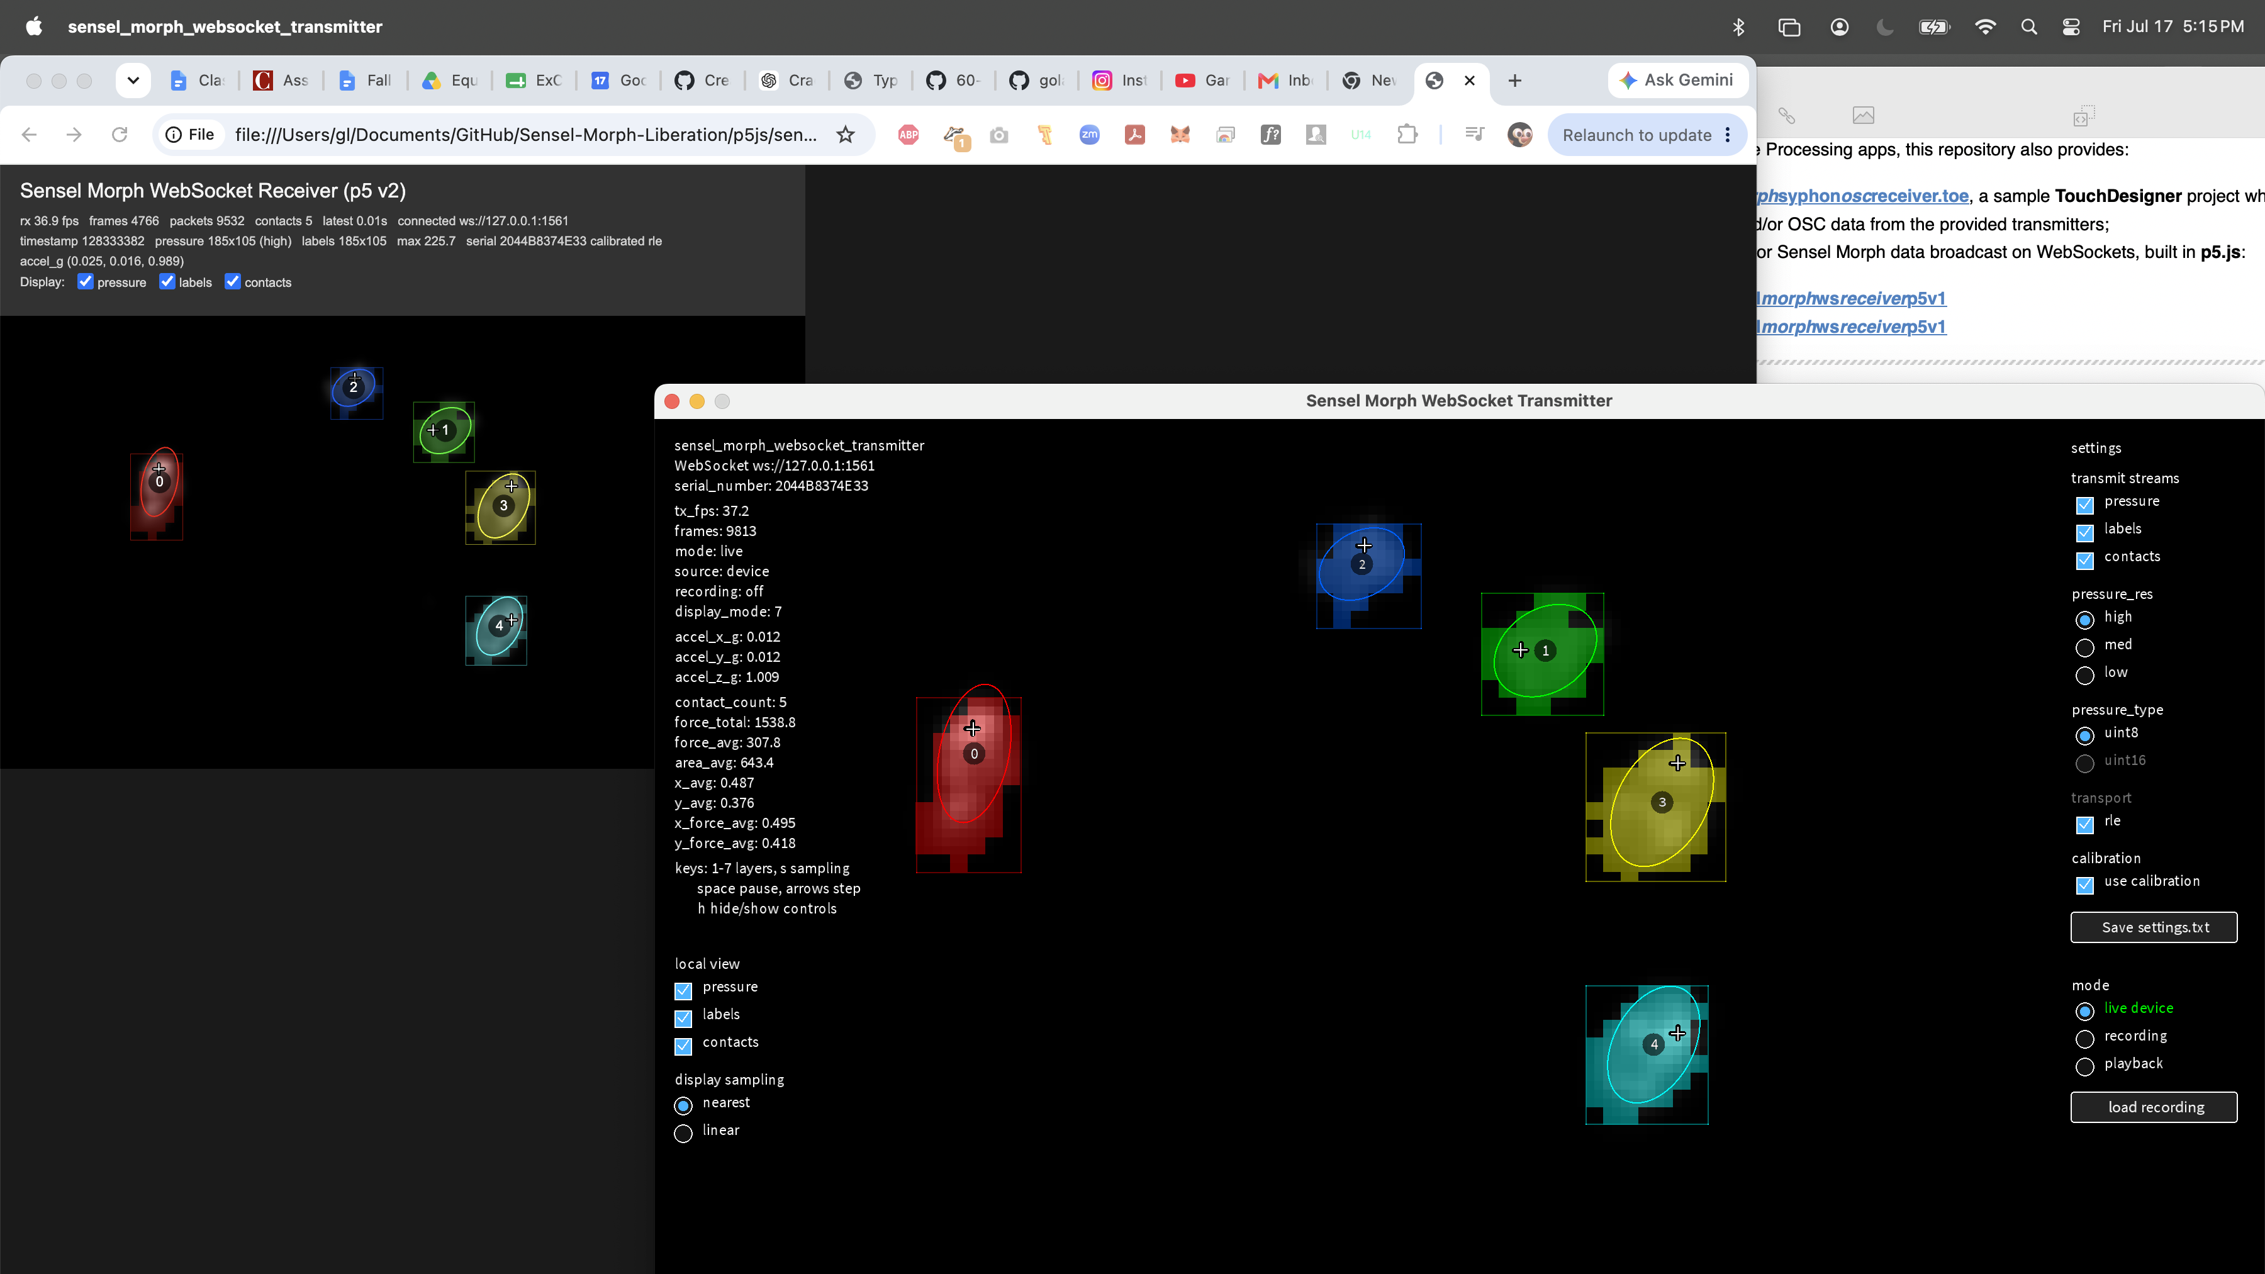Select recording mode radio button

(x=2085, y=1039)
